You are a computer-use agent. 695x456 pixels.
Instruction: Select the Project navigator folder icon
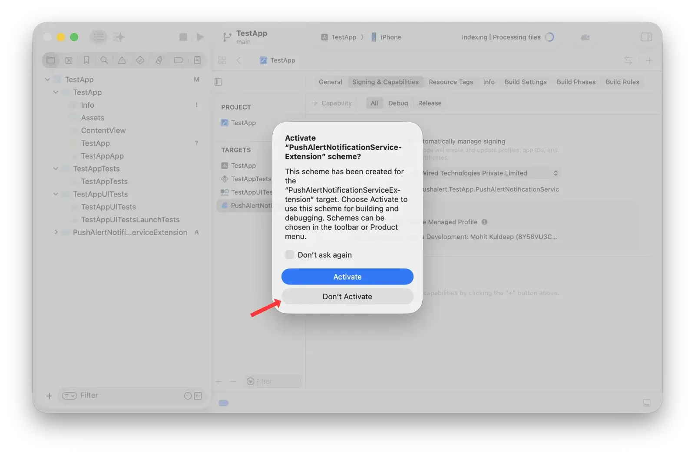point(51,60)
